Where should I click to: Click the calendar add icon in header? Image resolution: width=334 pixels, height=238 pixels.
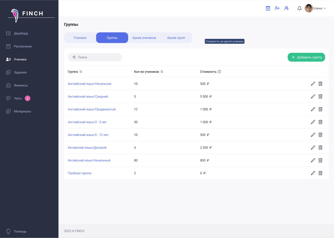tap(268, 8)
